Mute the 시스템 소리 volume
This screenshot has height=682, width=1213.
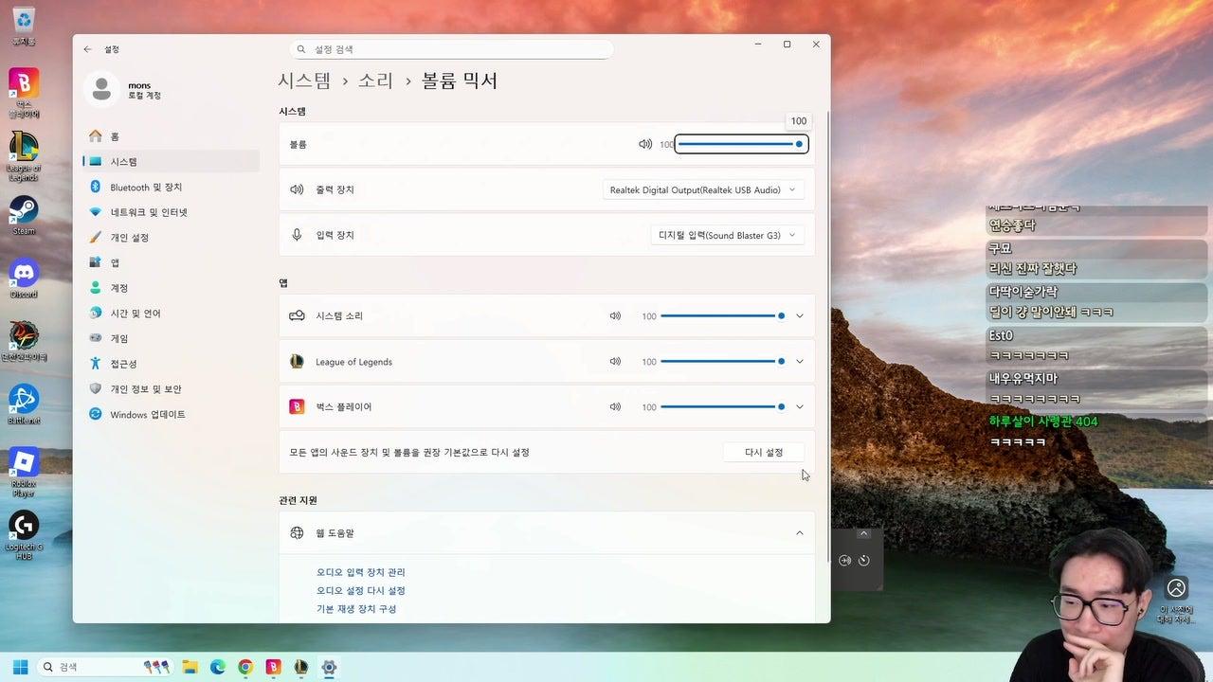[x=615, y=315]
